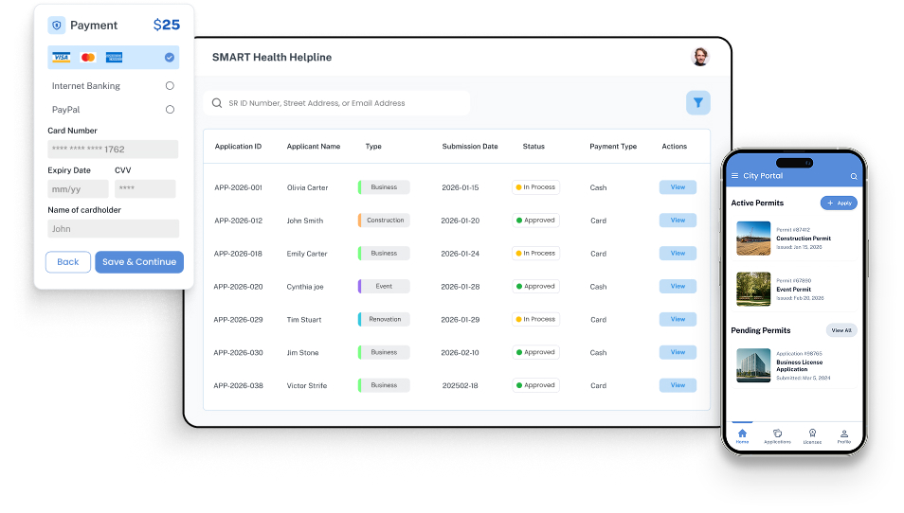
Task: Go to the Licenses tab
Action: pyautogui.click(x=812, y=435)
